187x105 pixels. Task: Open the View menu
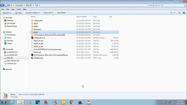coord(13,9)
